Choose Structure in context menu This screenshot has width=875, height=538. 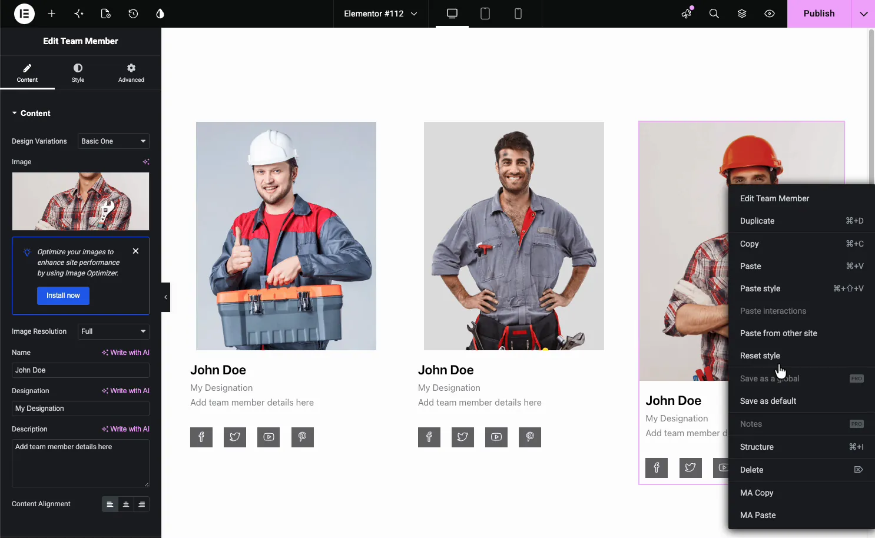click(801, 447)
